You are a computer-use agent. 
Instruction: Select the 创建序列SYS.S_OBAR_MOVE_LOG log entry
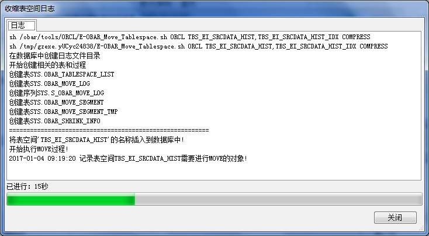(x=57, y=93)
